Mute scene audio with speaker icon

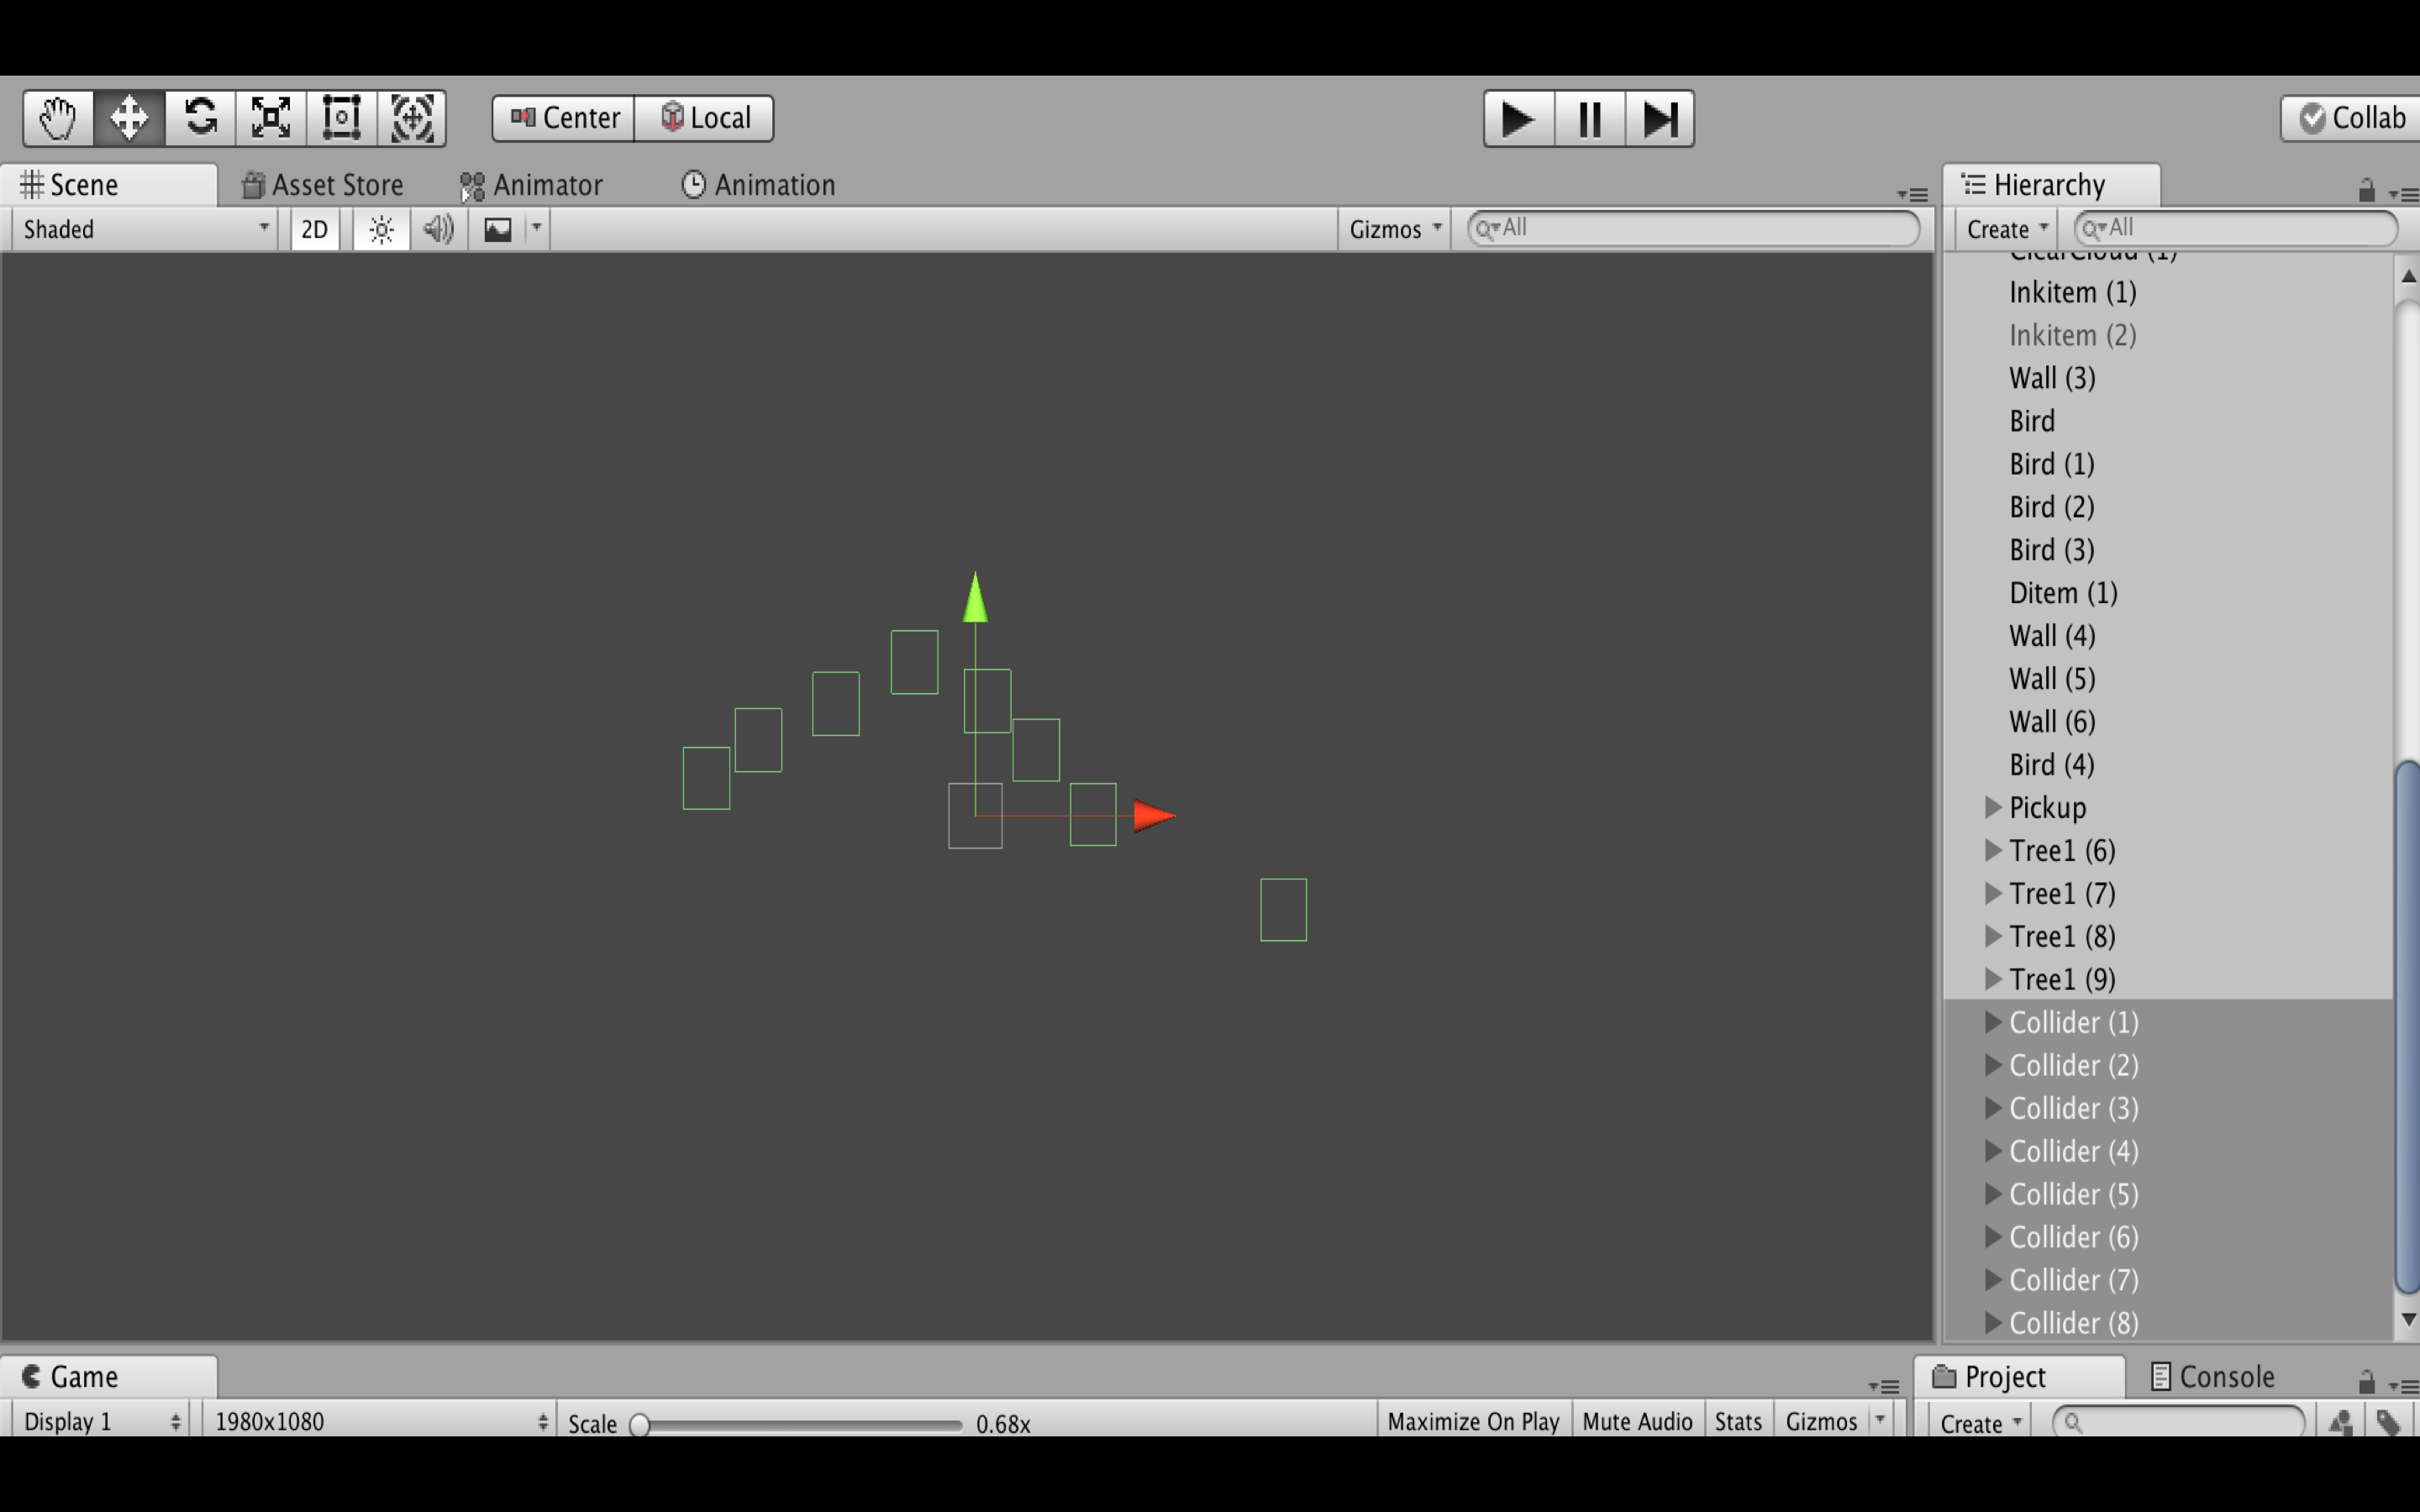(438, 229)
